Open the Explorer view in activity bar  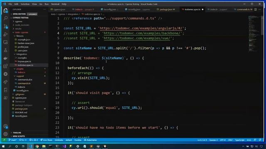click(x=5, y=11)
